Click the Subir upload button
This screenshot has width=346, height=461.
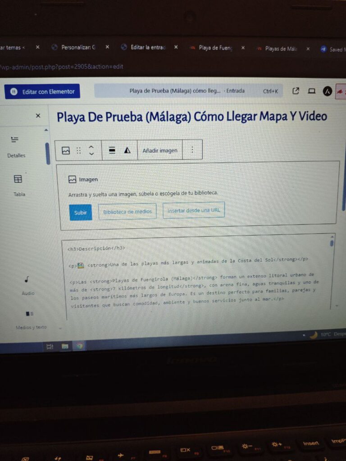(x=81, y=212)
